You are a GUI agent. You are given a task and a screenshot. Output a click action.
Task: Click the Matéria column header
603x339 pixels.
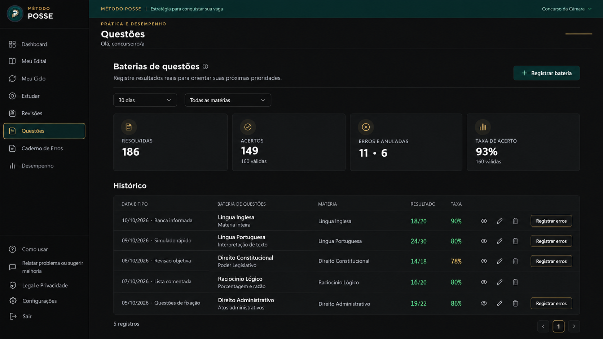[327, 204]
